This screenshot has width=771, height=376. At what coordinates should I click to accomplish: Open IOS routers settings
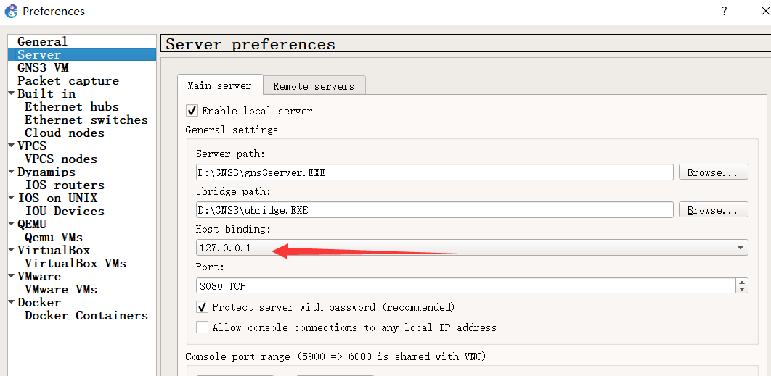click(65, 185)
